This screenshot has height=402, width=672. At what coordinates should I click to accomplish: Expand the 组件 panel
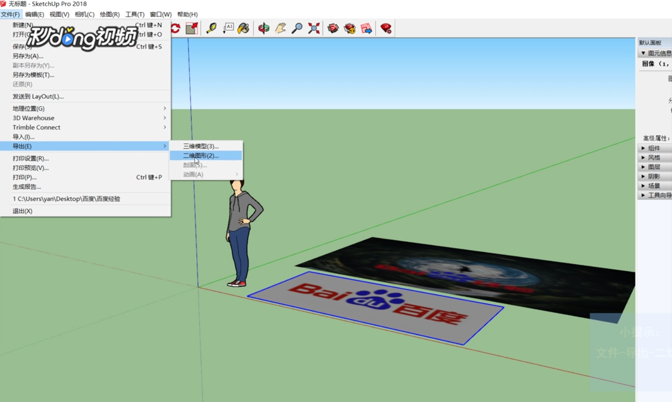(x=655, y=148)
